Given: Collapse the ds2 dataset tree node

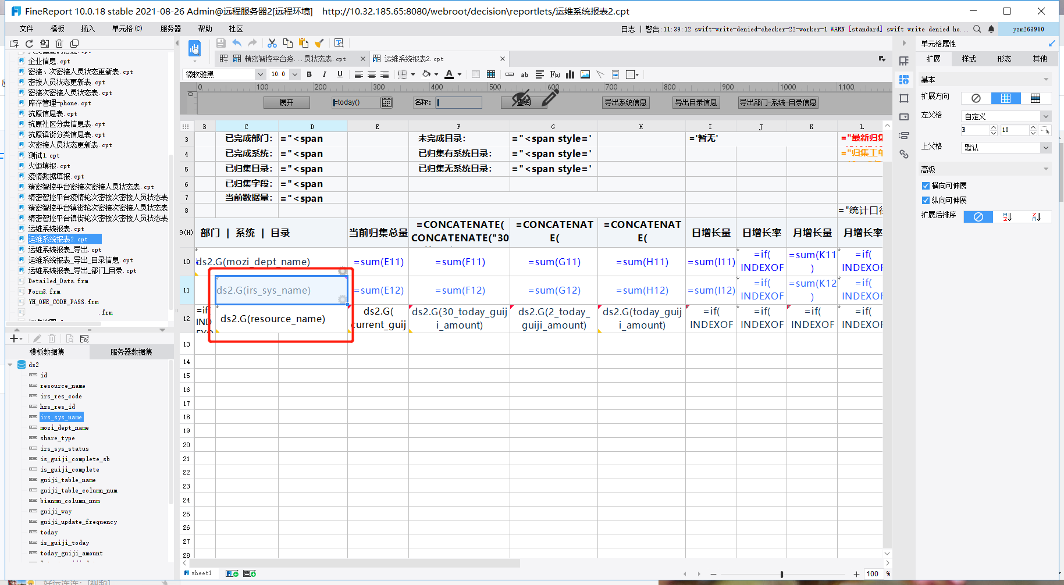Looking at the screenshot, I should coord(10,365).
